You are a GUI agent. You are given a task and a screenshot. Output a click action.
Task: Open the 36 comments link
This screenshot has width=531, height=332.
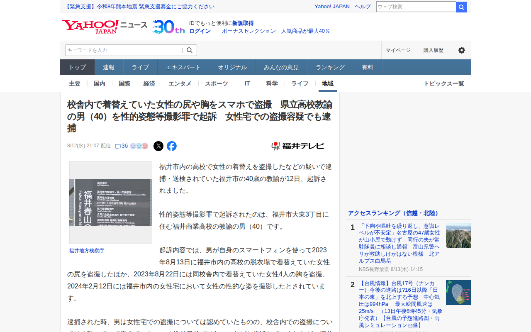(x=121, y=146)
